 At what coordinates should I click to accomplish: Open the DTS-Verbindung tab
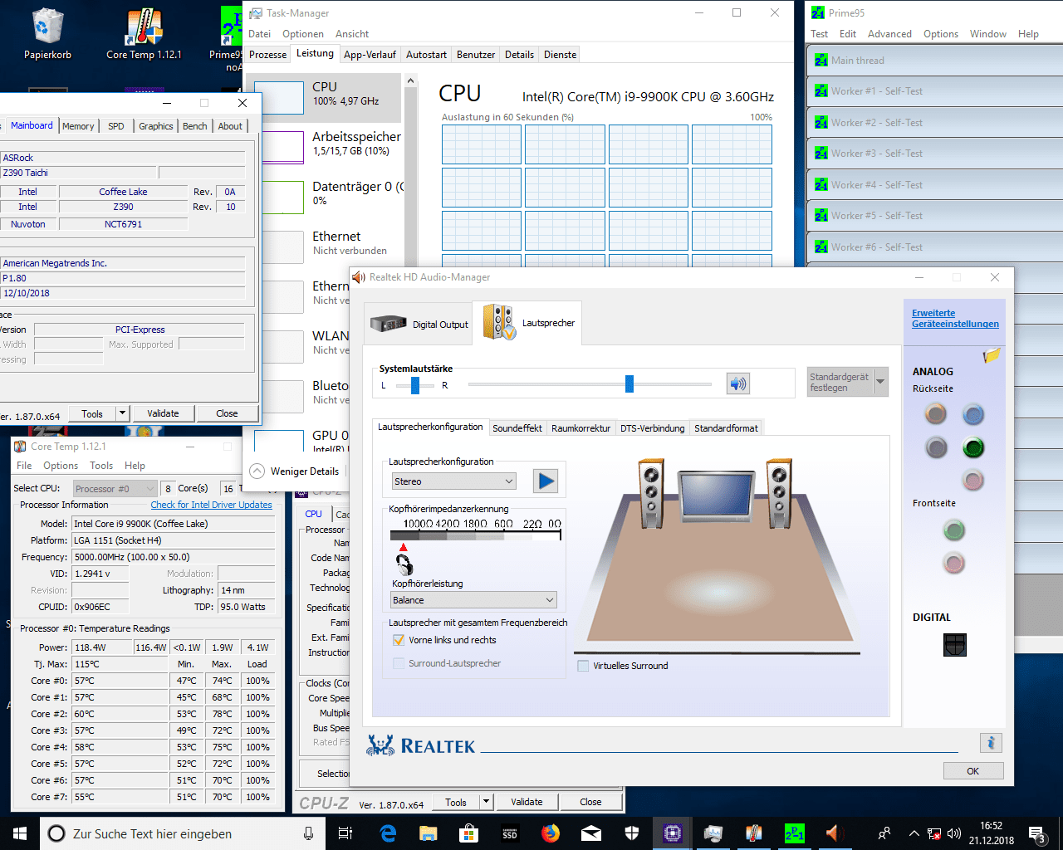coord(653,428)
